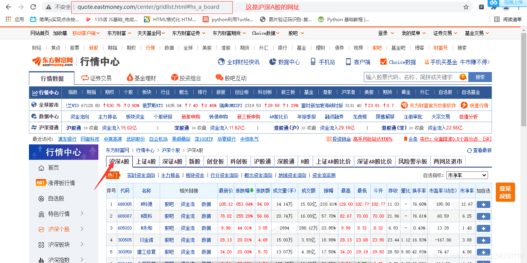527x263 pixels.
Task: Sort by 涨跌幅 column header
Action: click(x=245, y=191)
